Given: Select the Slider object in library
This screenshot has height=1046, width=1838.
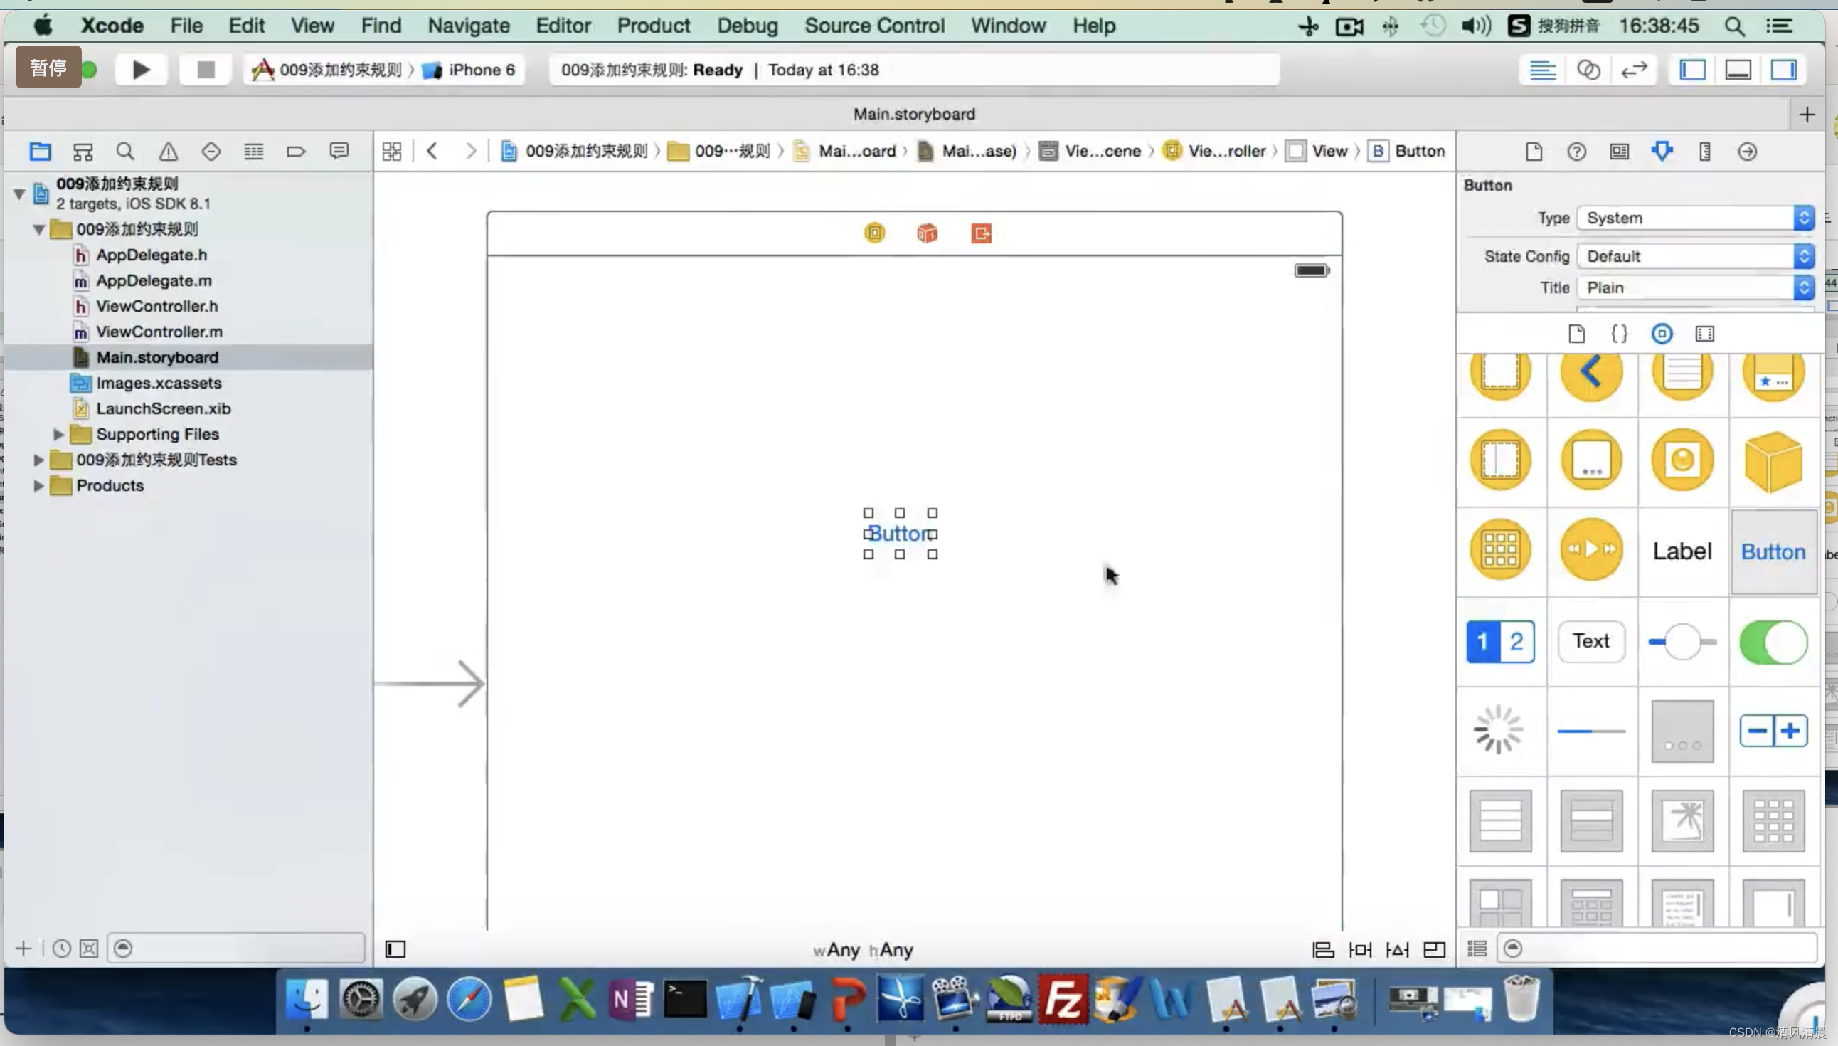Looking at the screenshot, I should 1682,642.
